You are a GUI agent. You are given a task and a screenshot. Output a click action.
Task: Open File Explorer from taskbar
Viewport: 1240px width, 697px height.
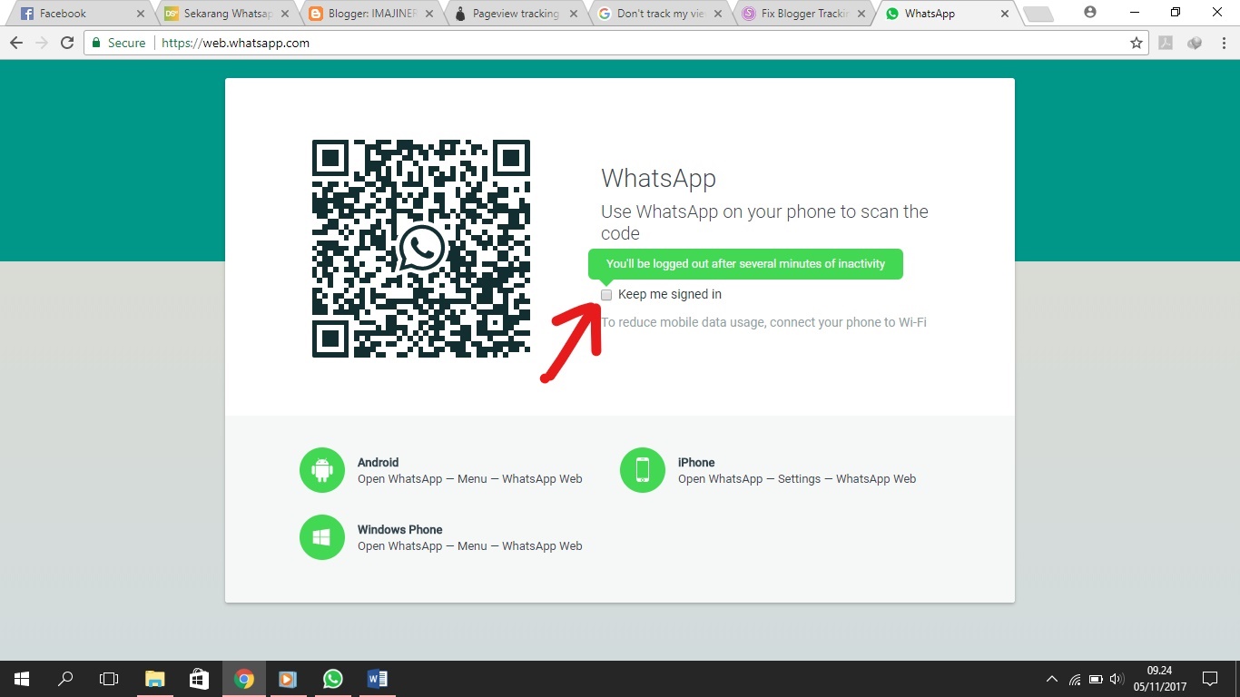(155, 679)
